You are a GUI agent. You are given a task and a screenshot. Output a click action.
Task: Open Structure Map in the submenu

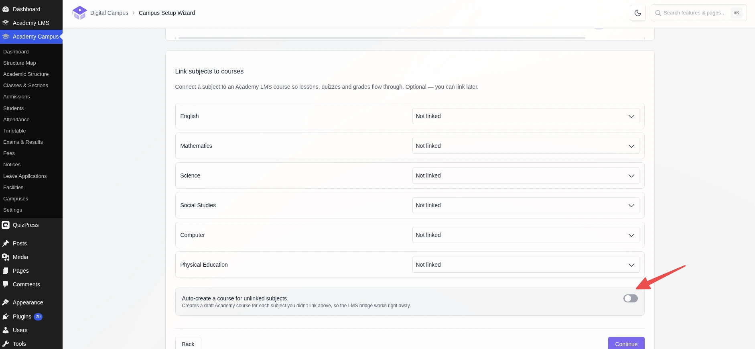[20, 63]
